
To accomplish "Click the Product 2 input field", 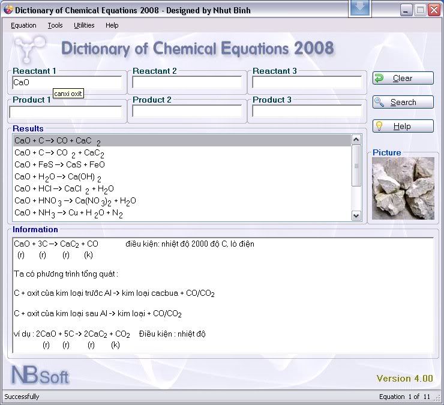I will coord(187,111).
